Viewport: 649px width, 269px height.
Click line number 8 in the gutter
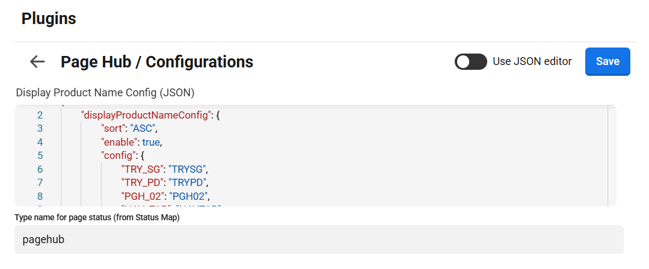(40, 196)
